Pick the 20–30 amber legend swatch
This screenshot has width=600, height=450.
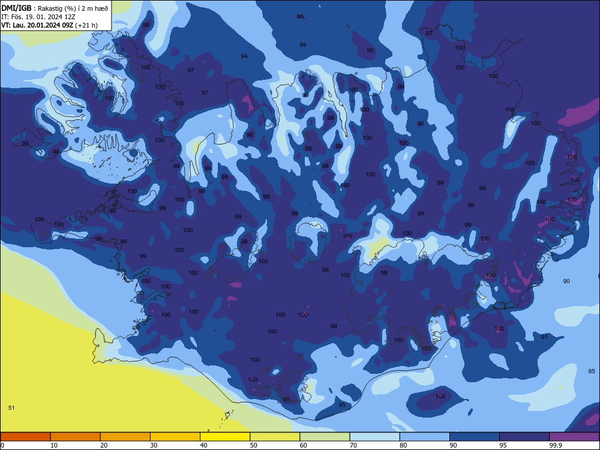click(125, 436)
